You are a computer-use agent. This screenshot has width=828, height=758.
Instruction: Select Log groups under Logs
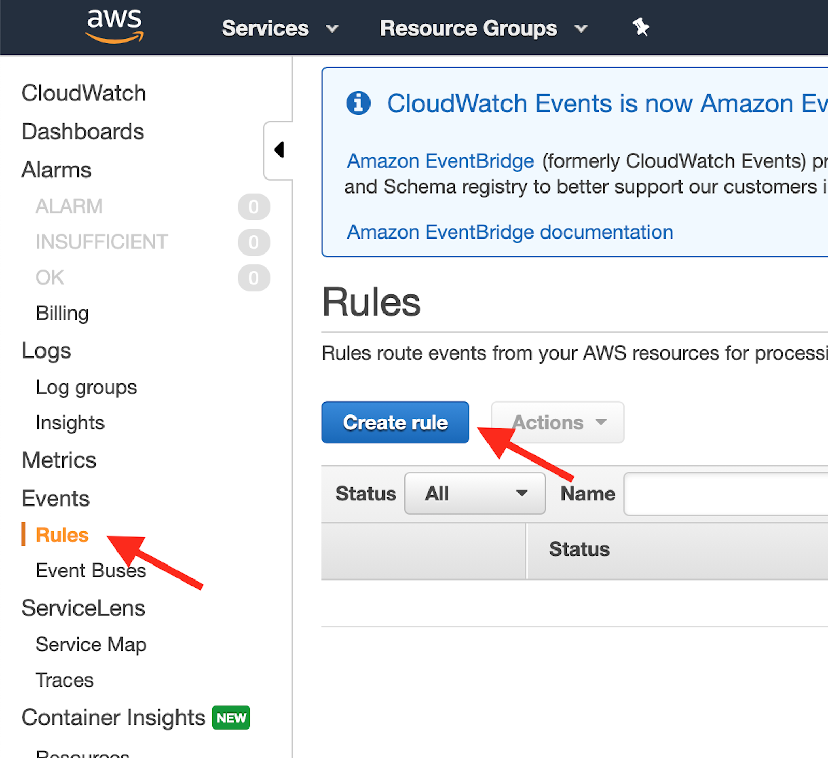[86, 387]
